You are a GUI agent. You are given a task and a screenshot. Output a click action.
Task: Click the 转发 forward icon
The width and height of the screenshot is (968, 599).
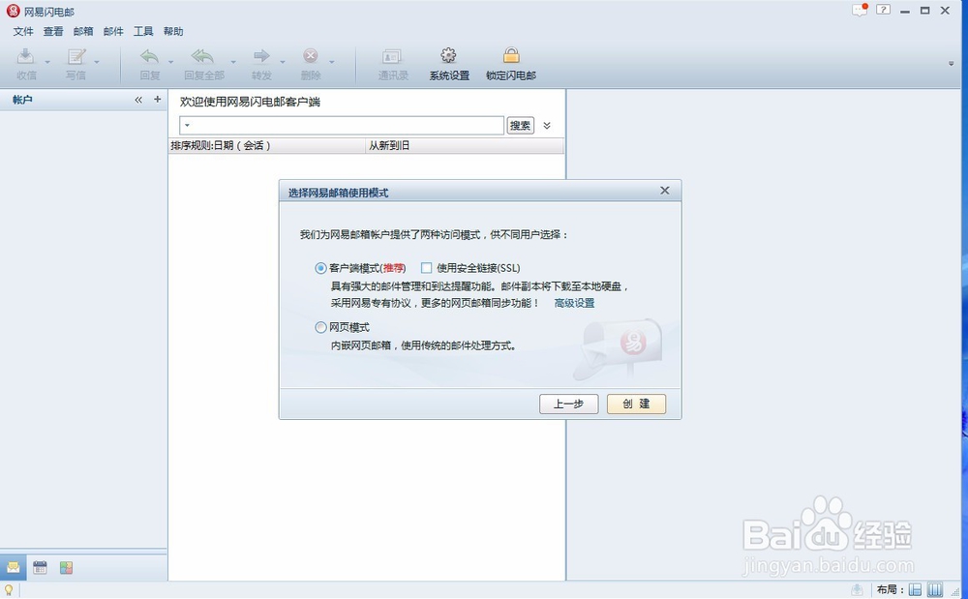point(261,56)
